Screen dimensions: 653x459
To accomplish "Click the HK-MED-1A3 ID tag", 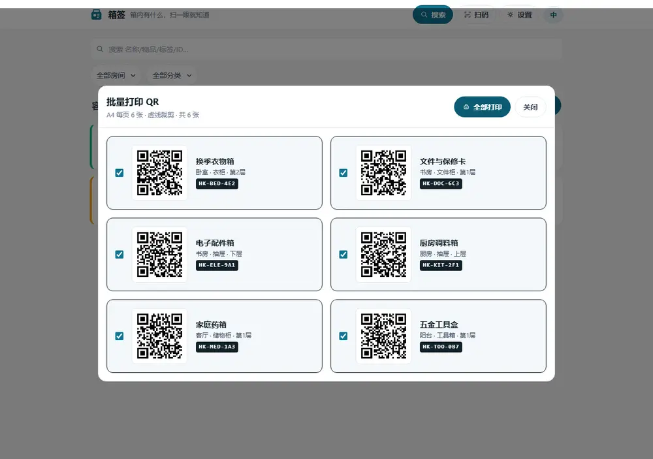I will click(217, 347).
